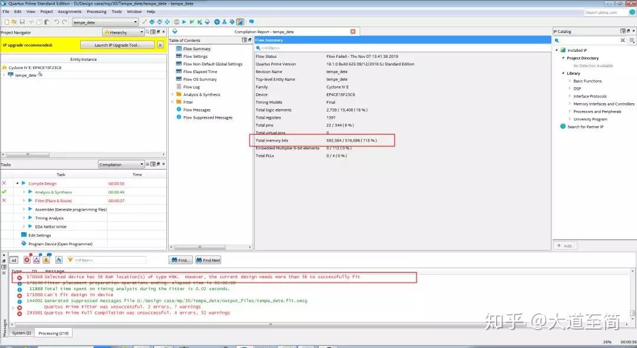Click the Compile Design play arrow
Image resolution: width=637 pixels, height=348 pixels.
(x=24, y=183)
